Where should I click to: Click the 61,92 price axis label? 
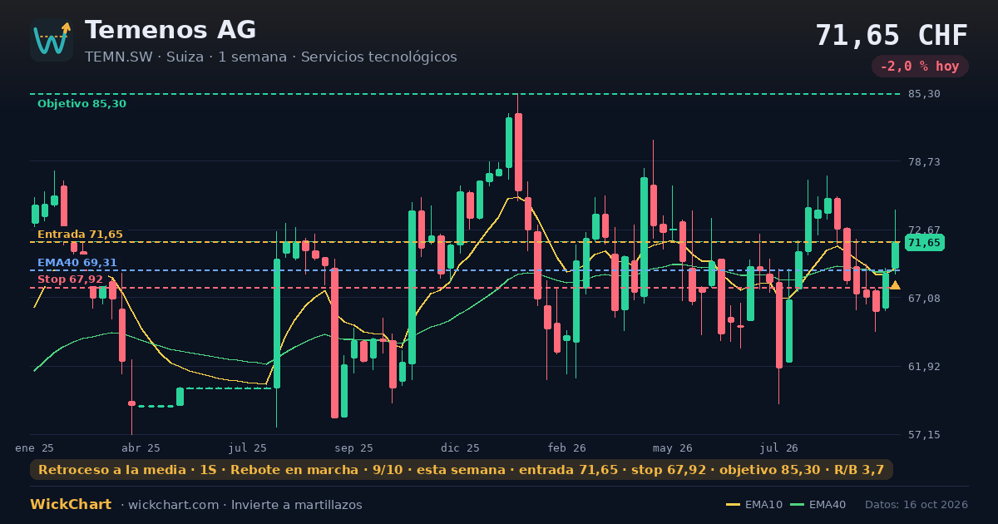coord(925,367)
